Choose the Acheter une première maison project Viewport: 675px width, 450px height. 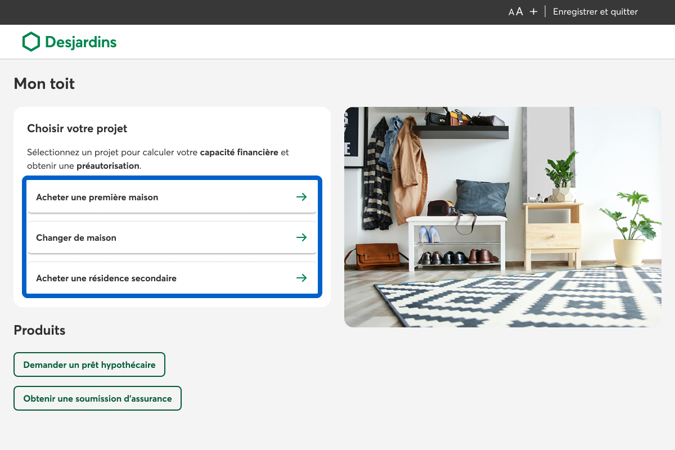[97, 197]
